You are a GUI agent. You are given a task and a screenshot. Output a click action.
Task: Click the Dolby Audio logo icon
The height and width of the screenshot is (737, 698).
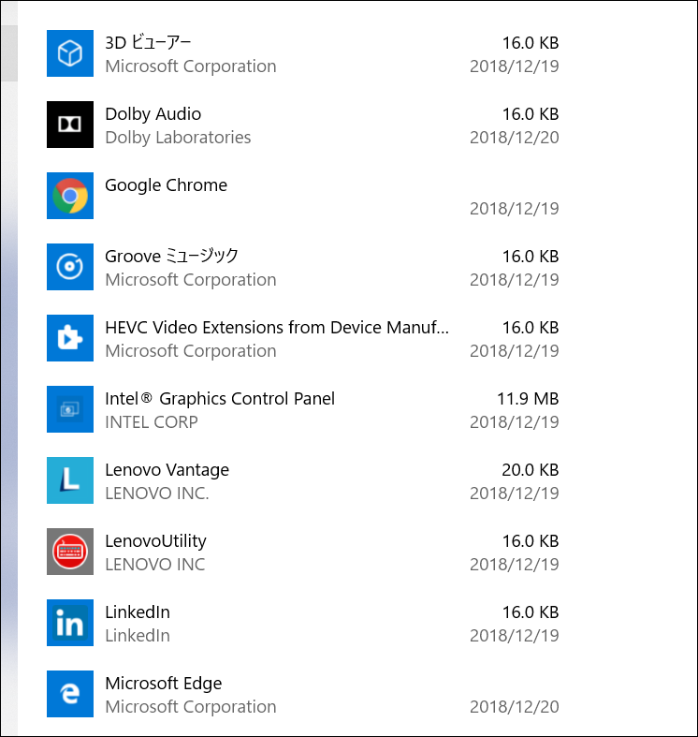pos(70,125)
